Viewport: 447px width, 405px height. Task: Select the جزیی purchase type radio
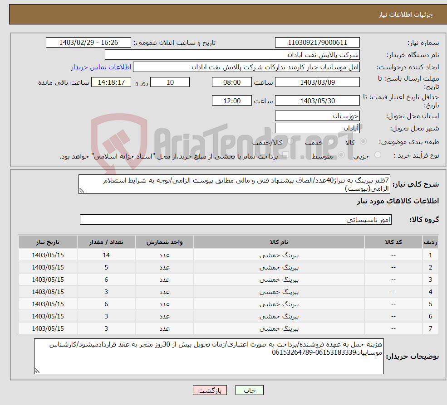[x=378, y=155]
